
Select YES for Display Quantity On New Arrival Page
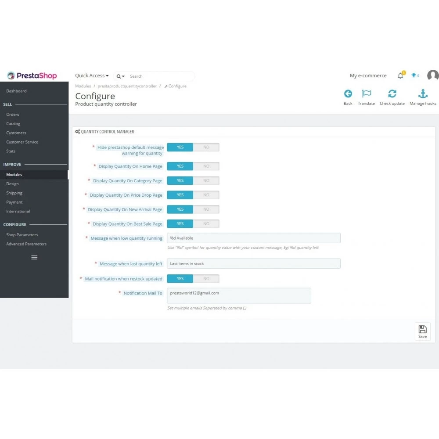tap(180, 209)
